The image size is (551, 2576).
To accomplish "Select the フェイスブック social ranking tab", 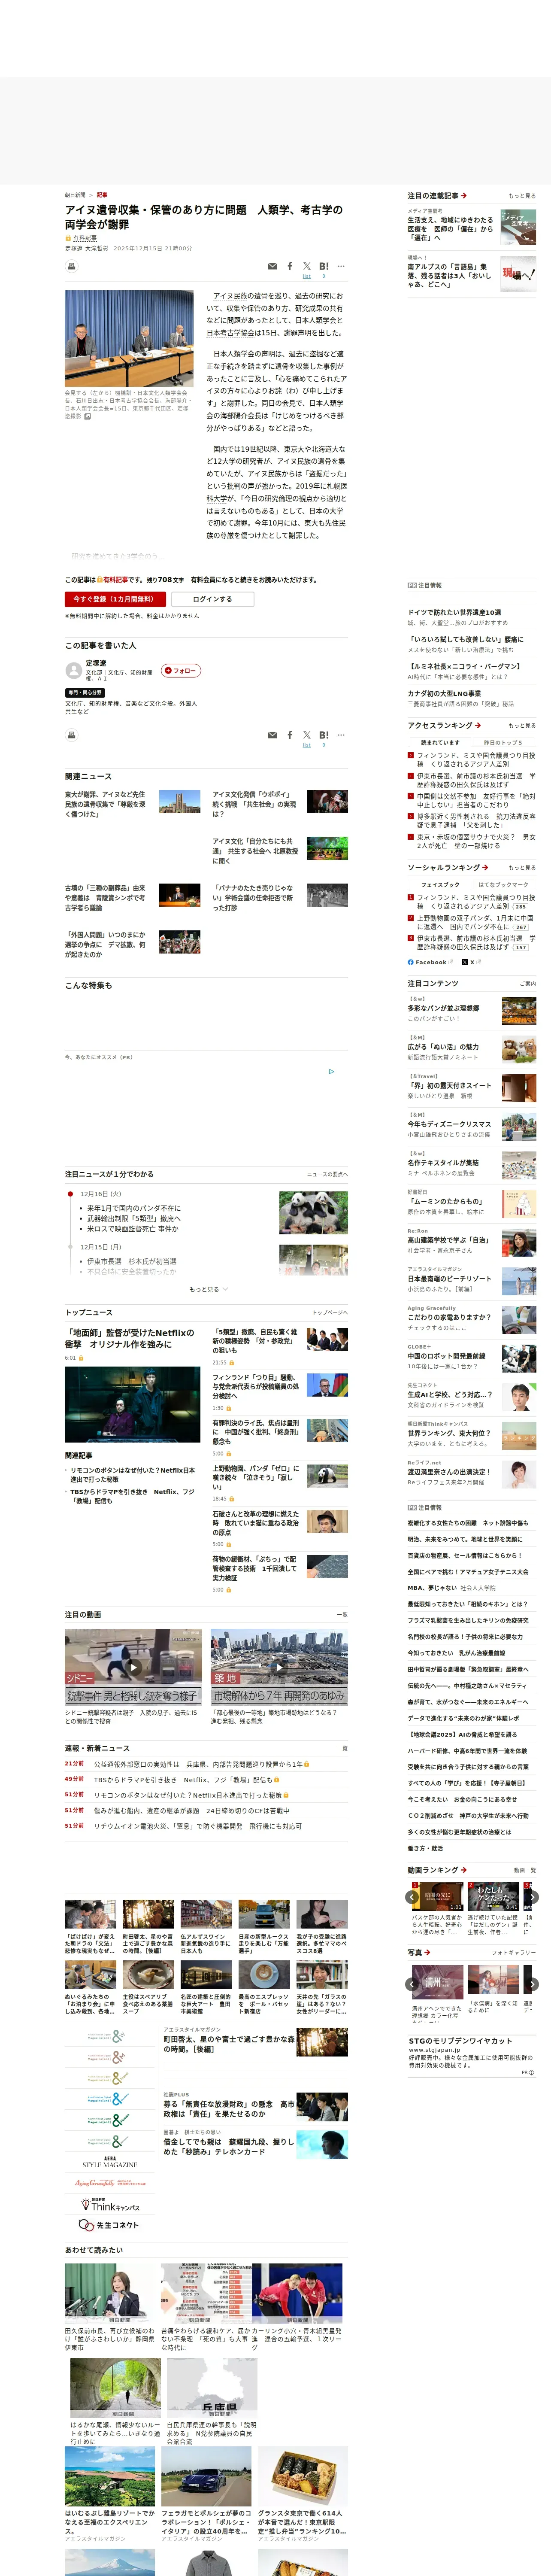I will 440,885.
